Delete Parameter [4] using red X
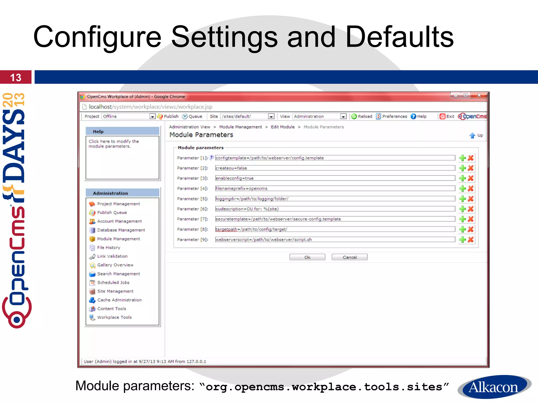This screenshot has height=403, width=538. [471, 188]
